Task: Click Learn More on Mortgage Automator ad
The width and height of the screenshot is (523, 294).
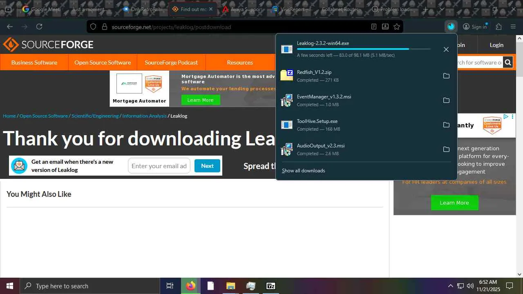Action: (x=201, y=100)
